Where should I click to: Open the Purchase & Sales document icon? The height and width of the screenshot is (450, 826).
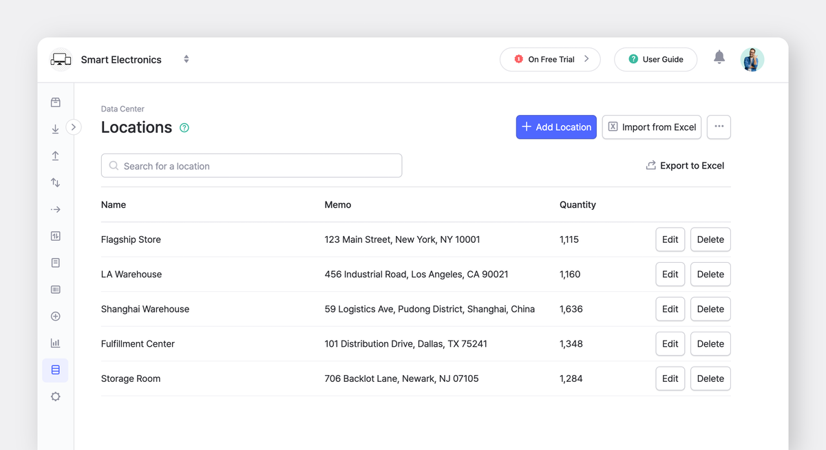click(55, 262)
